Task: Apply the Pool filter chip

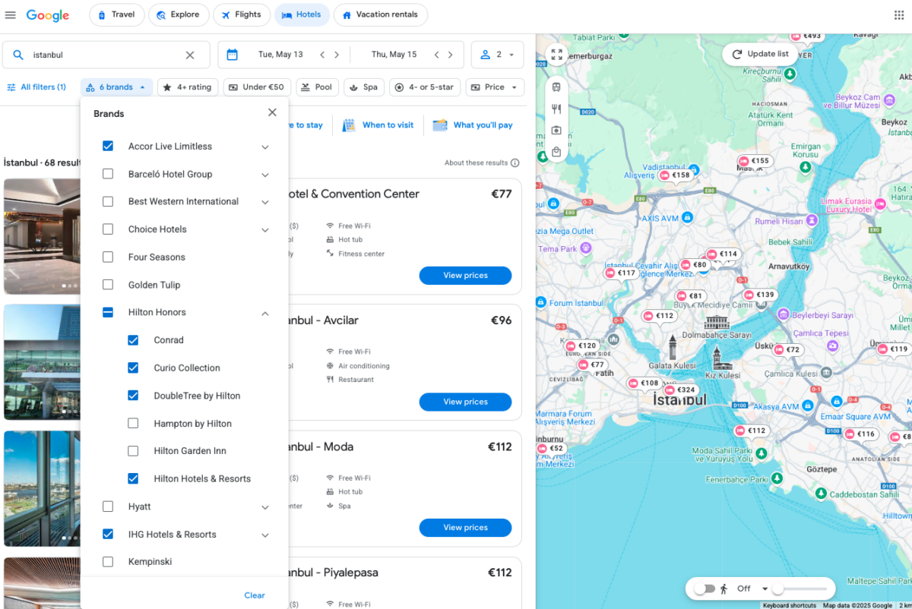Action: pos(317,87)
